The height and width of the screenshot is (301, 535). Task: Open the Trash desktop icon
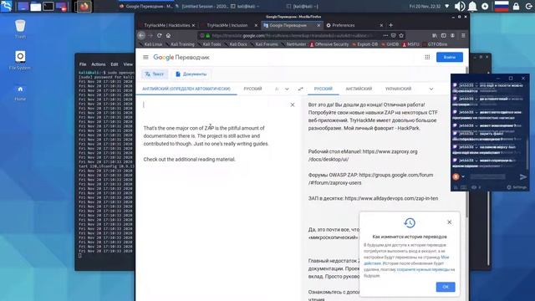pos(20,29)
